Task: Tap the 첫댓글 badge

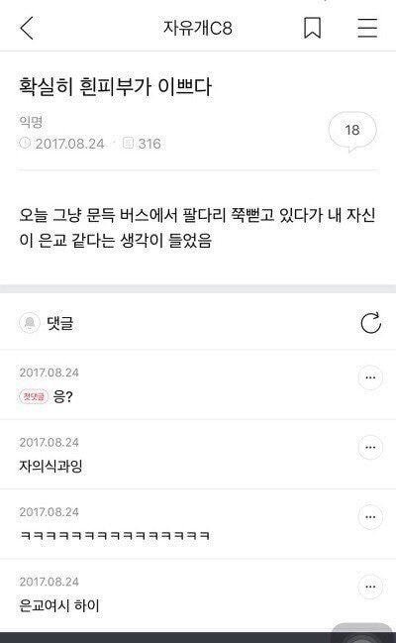Action: [x=34, y=396]
